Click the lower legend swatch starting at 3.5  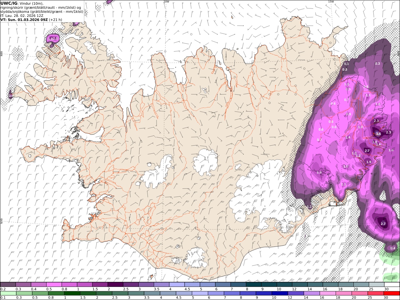[x=152, y=293]
